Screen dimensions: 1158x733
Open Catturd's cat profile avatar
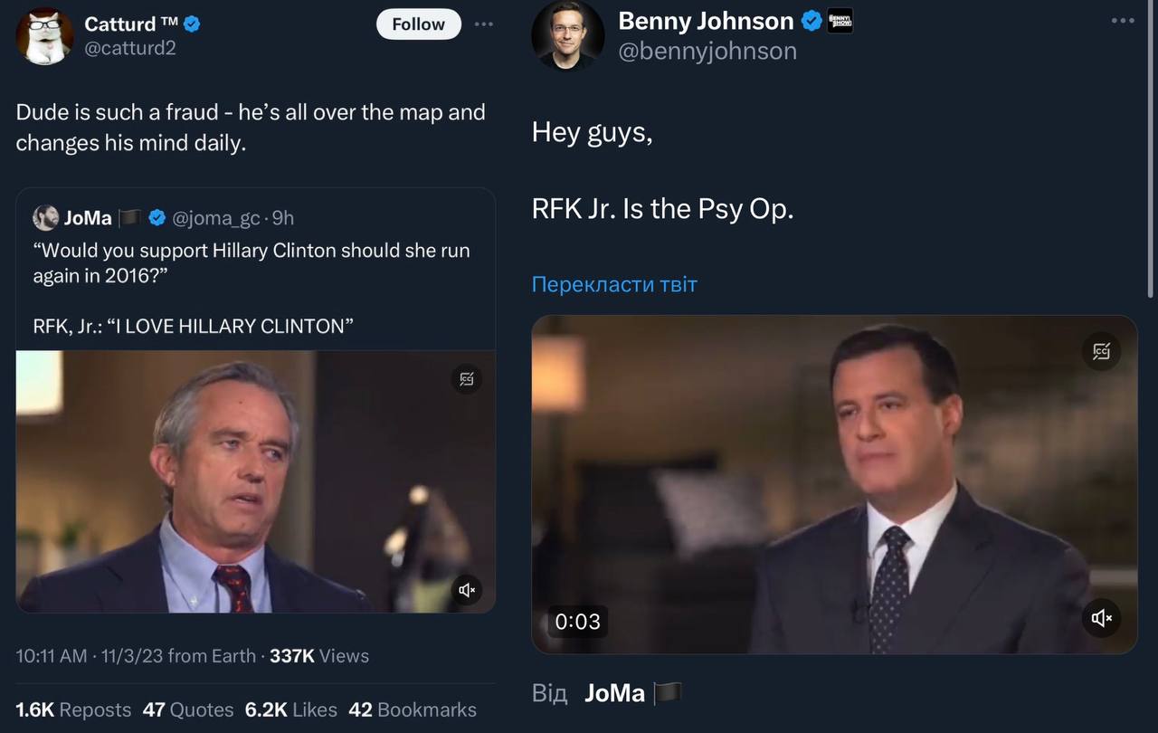pyautogui.click(x=45, y=36)
